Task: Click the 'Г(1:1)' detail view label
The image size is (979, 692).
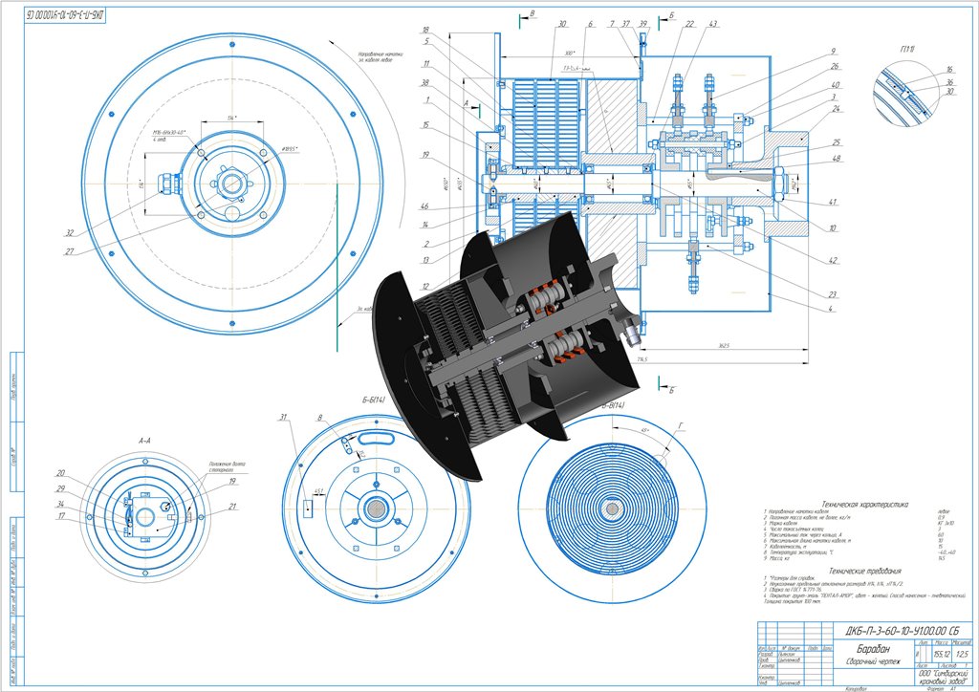Action: tap(908, 49)
